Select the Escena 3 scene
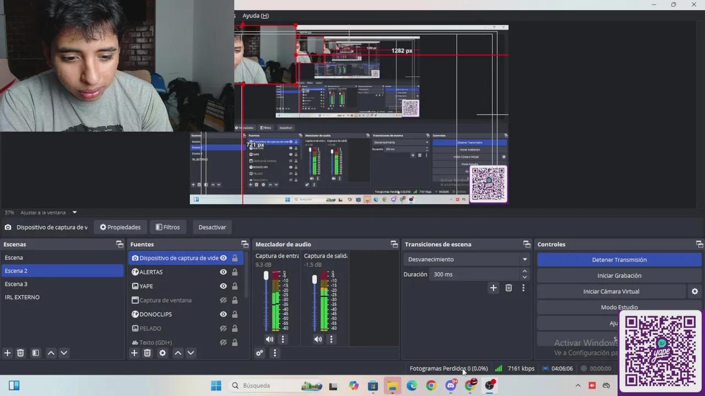Viewport: 705px width, 396px height. [62, 284]
